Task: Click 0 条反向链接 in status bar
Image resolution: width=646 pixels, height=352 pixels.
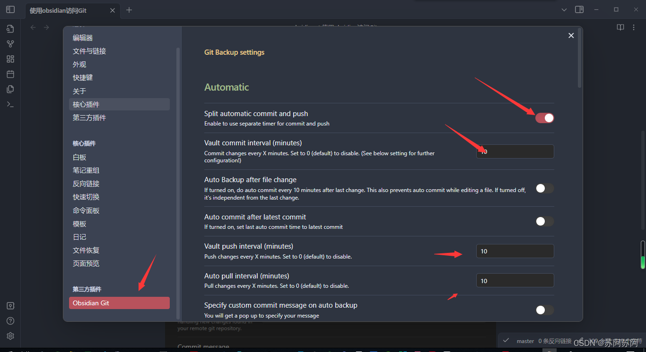Action: [555, 341]
